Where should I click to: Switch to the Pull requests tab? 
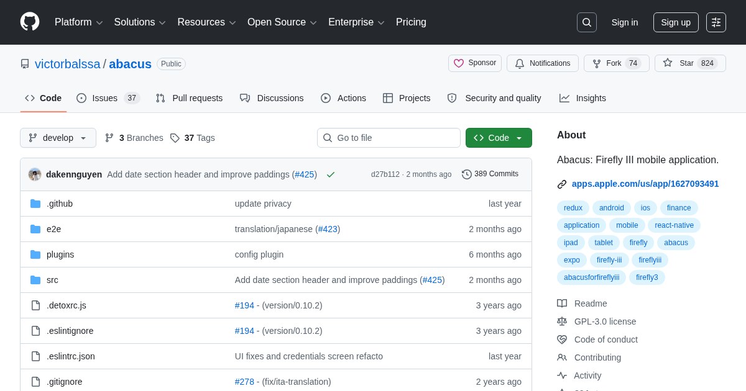[189, 98]
